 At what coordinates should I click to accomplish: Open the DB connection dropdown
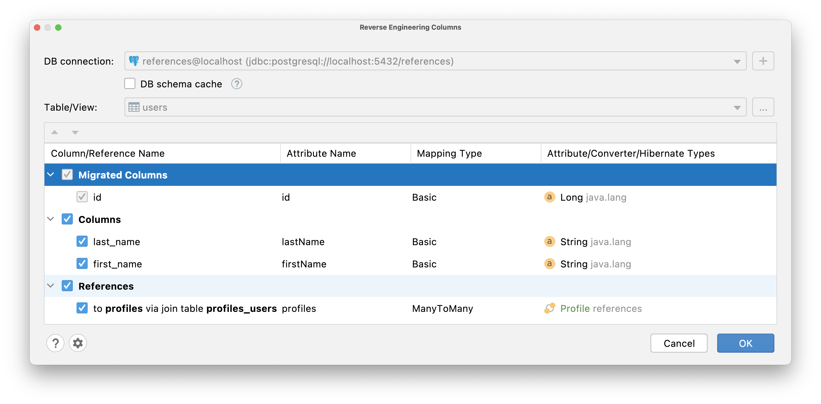click(x=737, y=61)
